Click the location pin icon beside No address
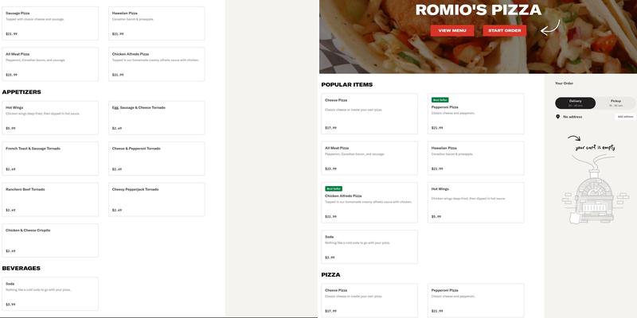The height and width of the screenshot is (318, 637). click(x=557, y=117)
